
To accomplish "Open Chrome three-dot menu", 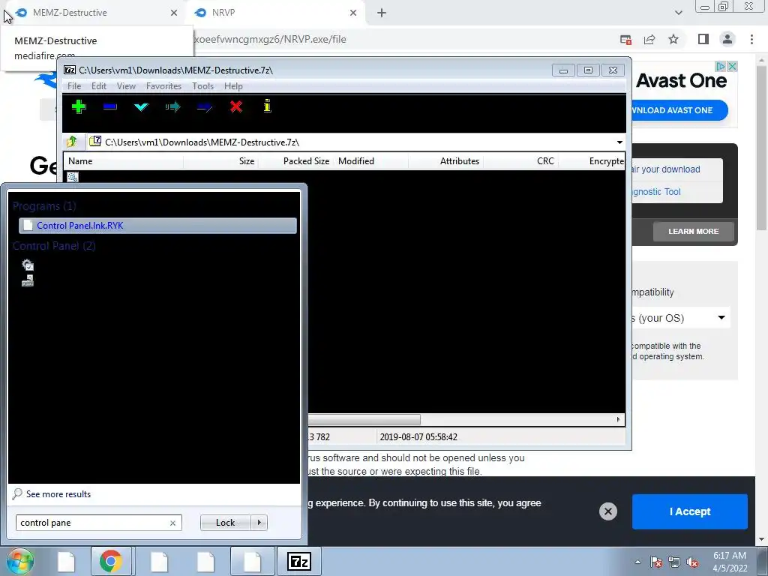I will coord(751,39).
